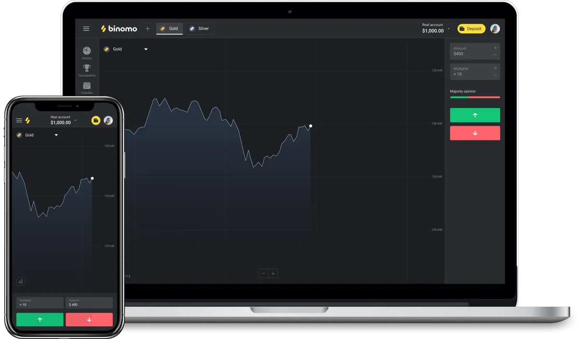
Task: Tap the yellow wallet deposit icon on phone
Action: (96, 121)
